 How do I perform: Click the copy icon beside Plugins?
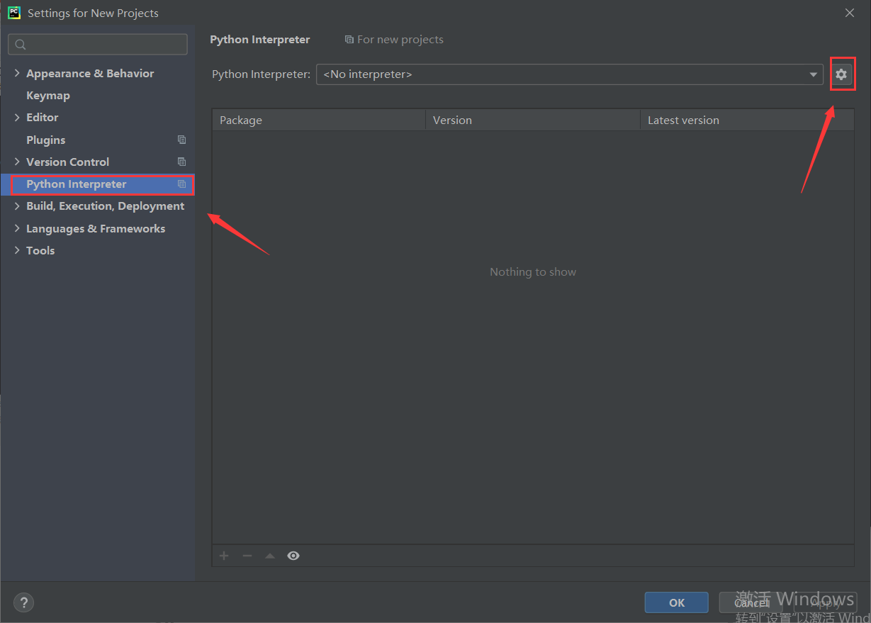182,140
